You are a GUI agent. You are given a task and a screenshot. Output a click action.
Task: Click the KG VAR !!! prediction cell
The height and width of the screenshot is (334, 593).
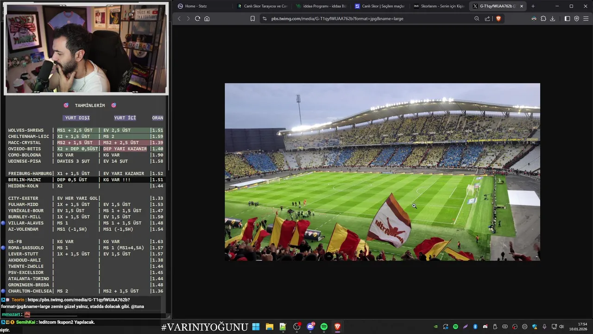point(117,180)
